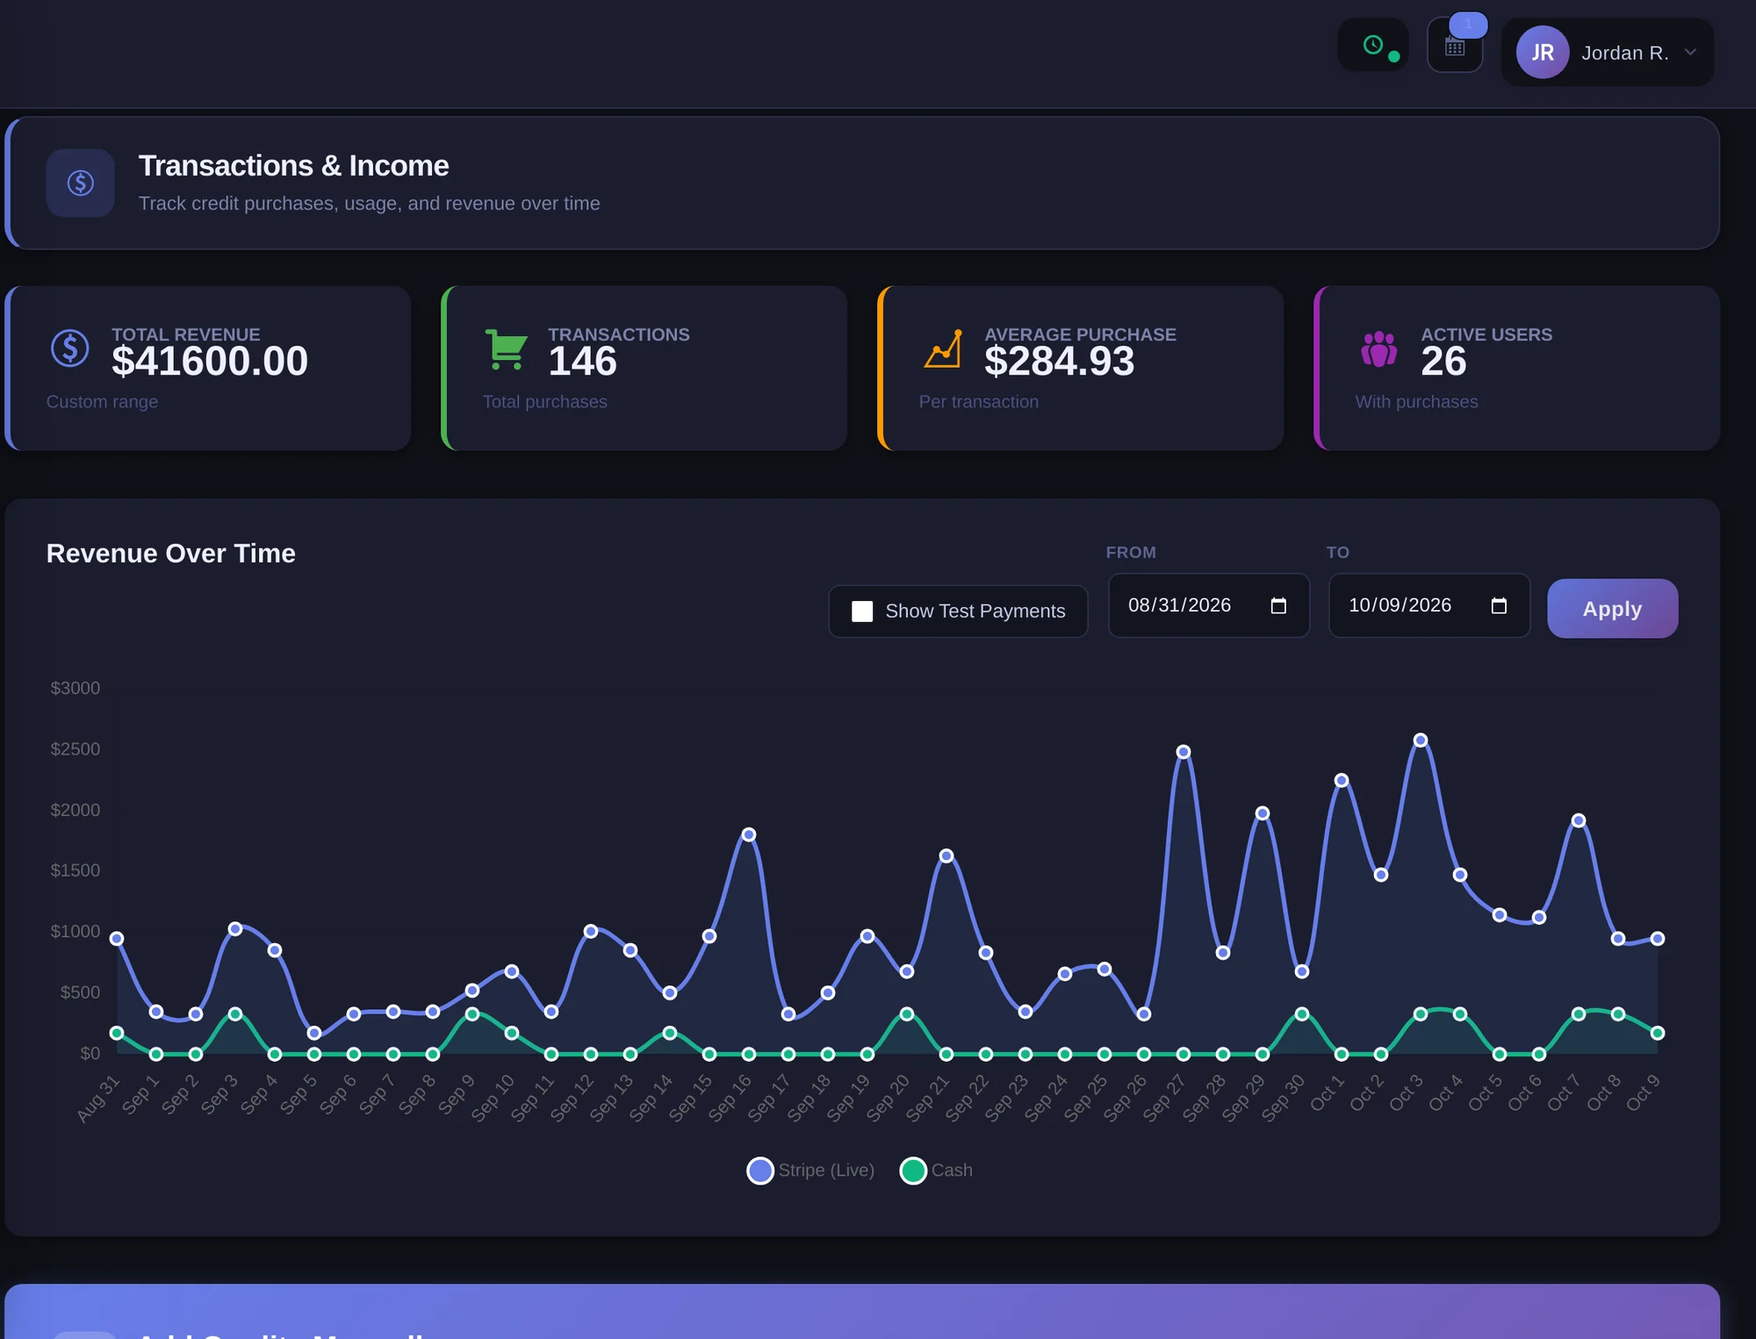Click the Stripe data point at Sep 16
The width and height of the screenshot is (1756, 1339).
click(749, 834)
